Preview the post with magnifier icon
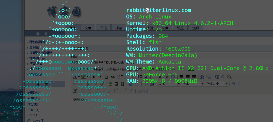This screenshot has height=122, width=273. (230, 77)
